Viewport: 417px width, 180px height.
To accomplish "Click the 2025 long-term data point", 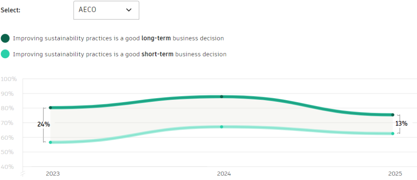I will pyautogui.click(x=393, y=115).
